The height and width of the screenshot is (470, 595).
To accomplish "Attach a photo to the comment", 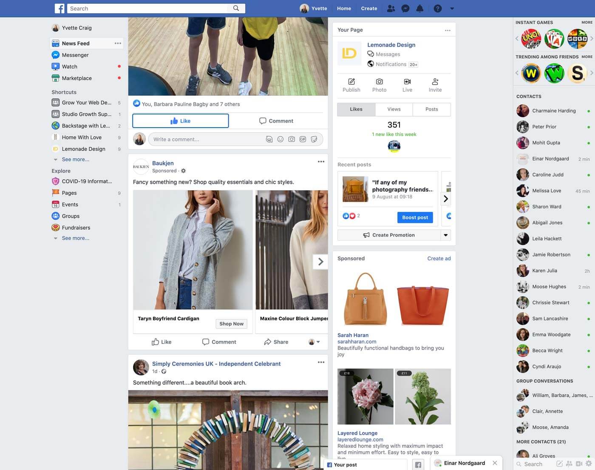I will 292,139.
